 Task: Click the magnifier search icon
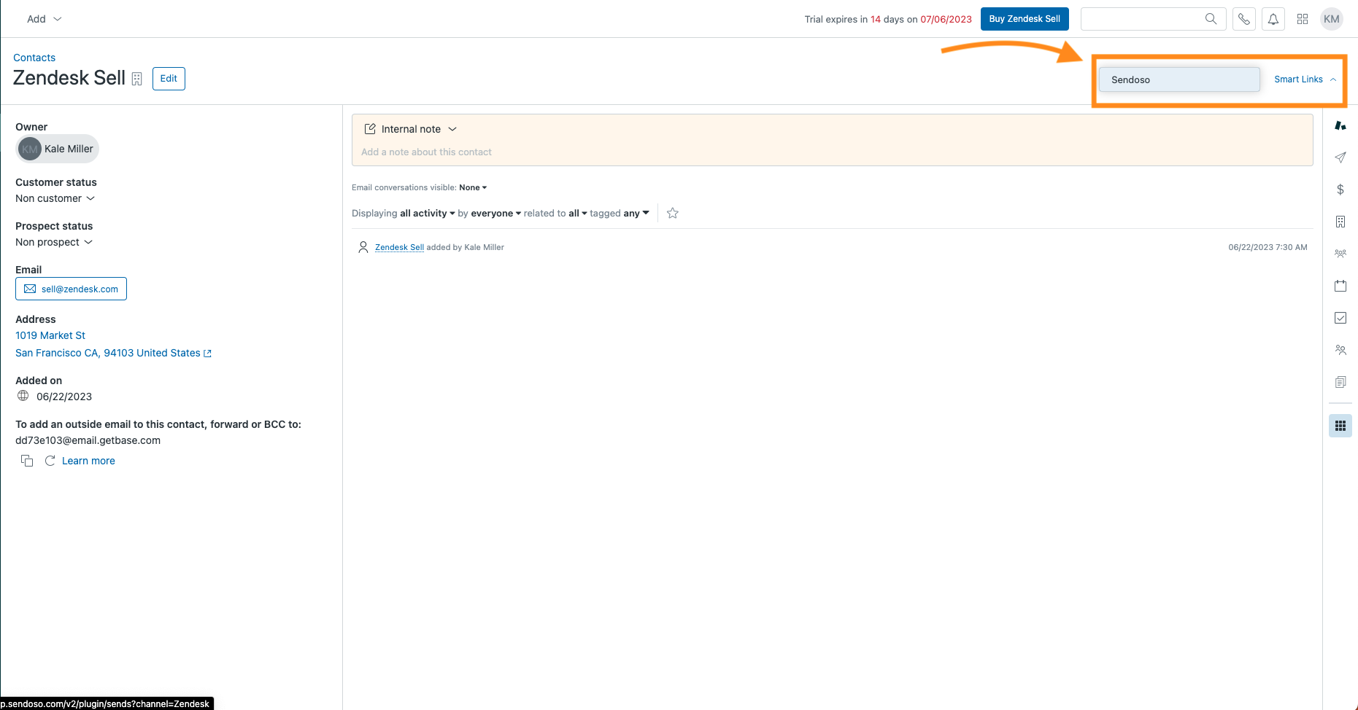(x=1211, y=19)
